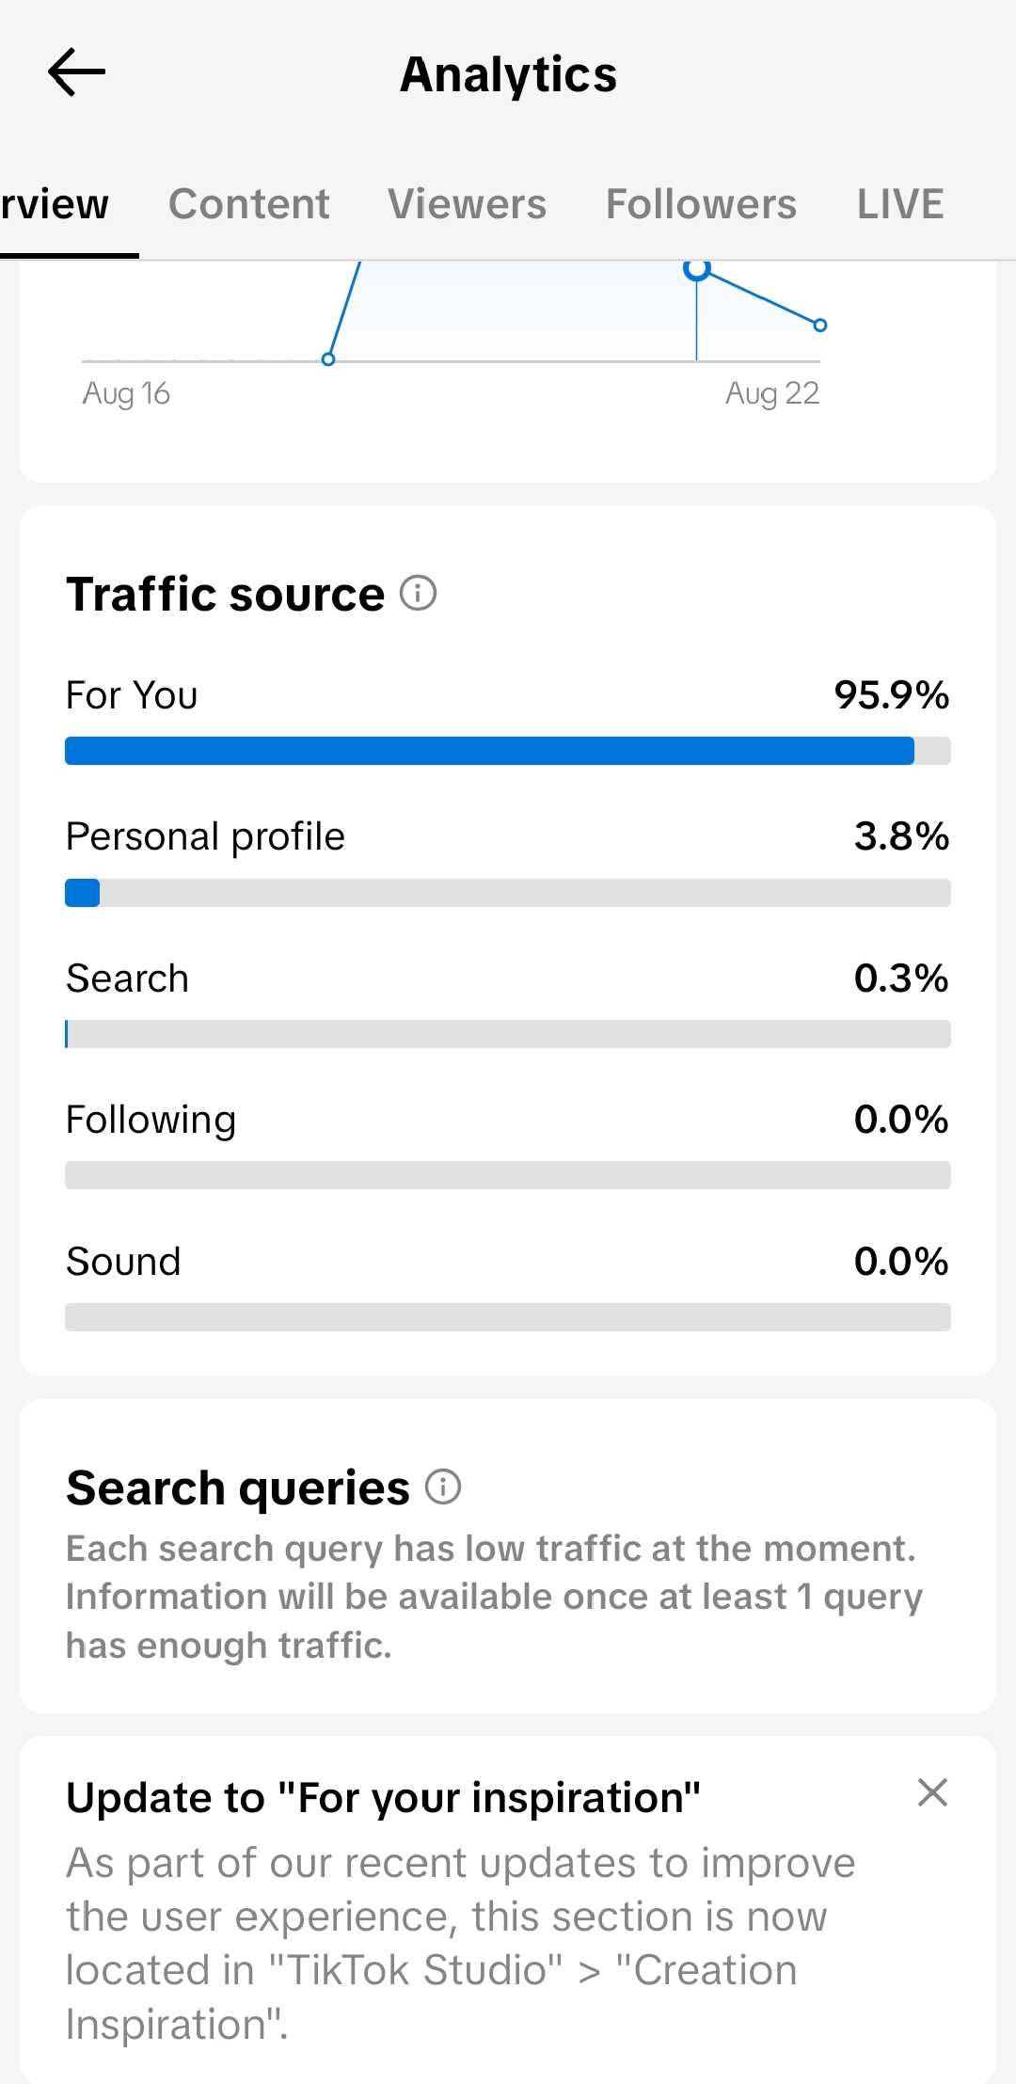Open Traffic source info icon

click(418, 594)
